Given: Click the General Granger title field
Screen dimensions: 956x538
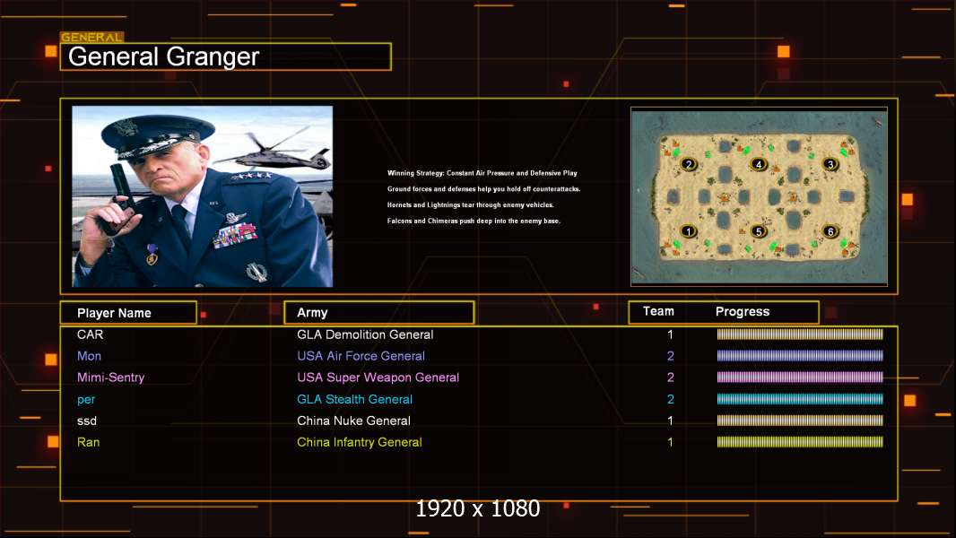Looking at the screenshot, I should pyautogui.click(x=226, y=56).
